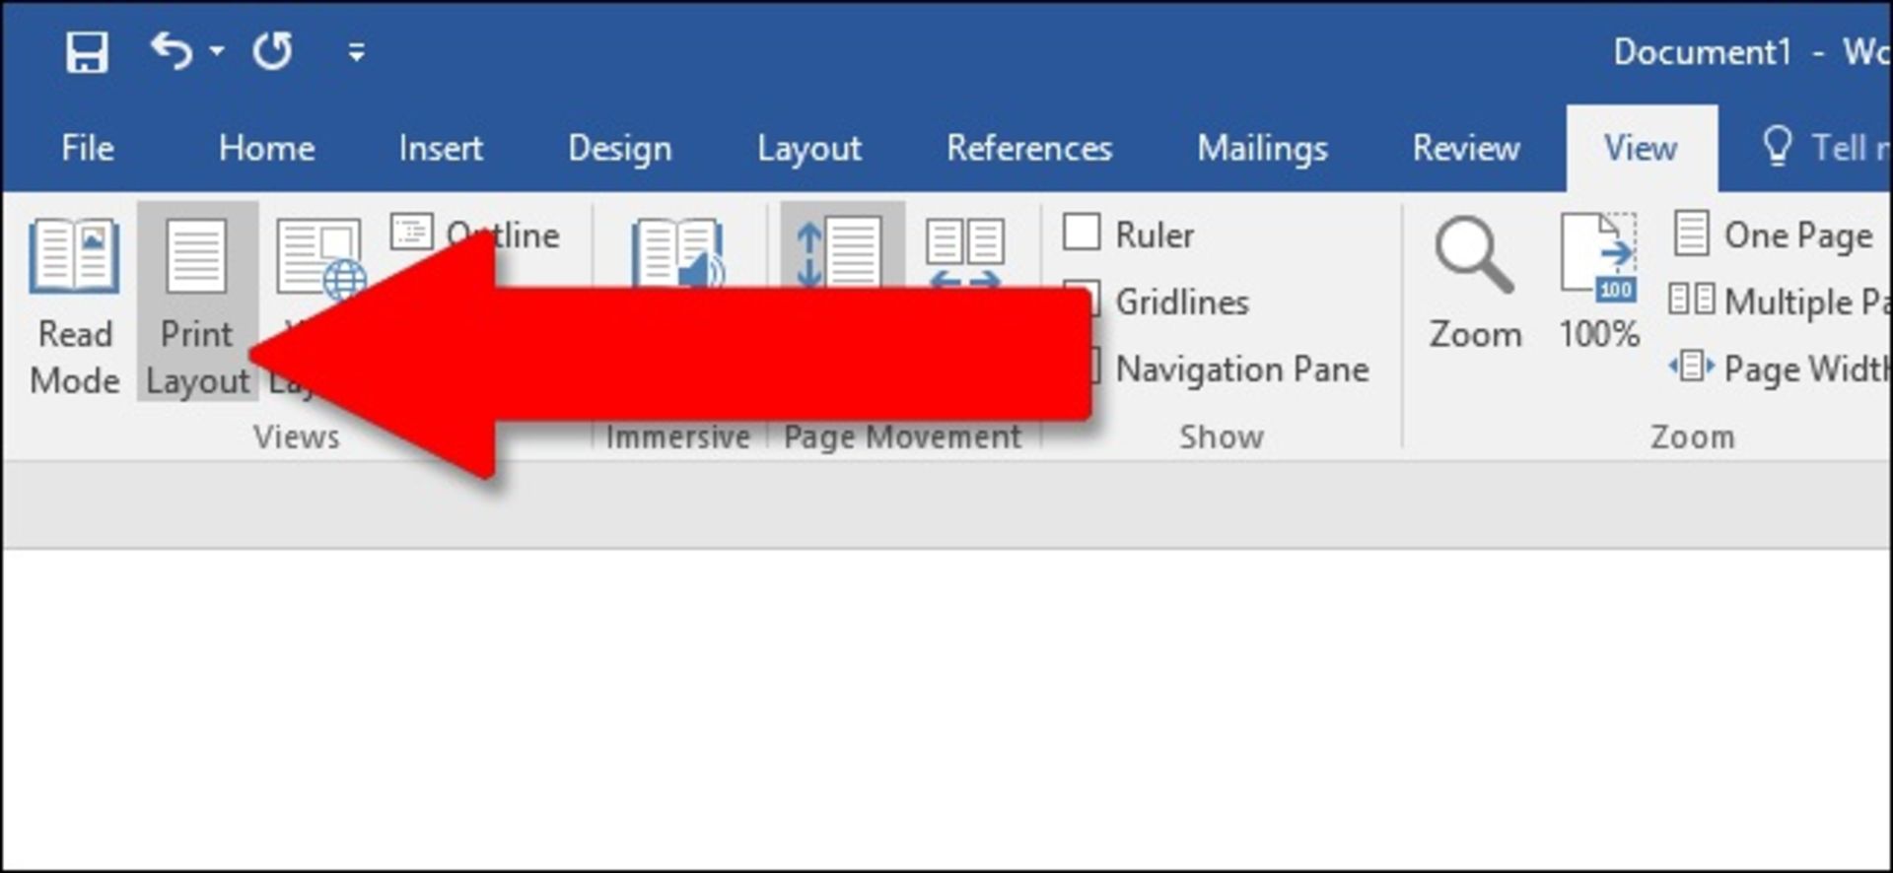Image resolution: width=1893 pixels, height=873 pixels.
Task: Open the File tab
Action: point(87,148)
